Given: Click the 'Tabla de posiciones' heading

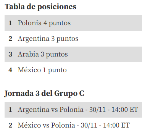Looking at the screenshot, I should click(x=40, y=7).
